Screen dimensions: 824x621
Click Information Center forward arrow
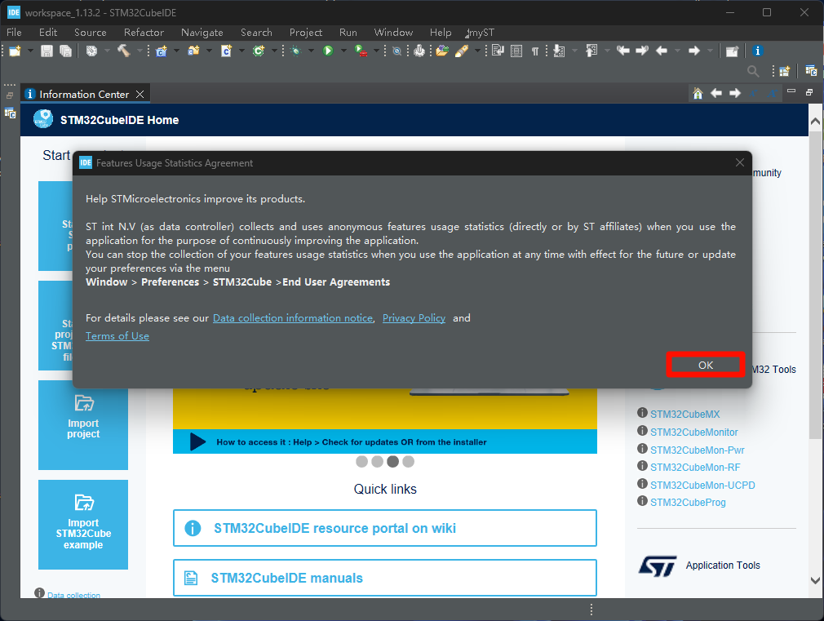[735, 94]
